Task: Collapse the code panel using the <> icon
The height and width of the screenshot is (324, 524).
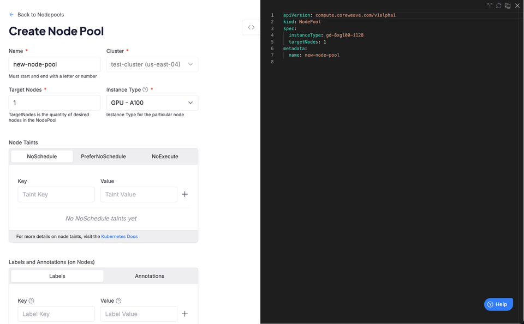Action: [251, 27]
